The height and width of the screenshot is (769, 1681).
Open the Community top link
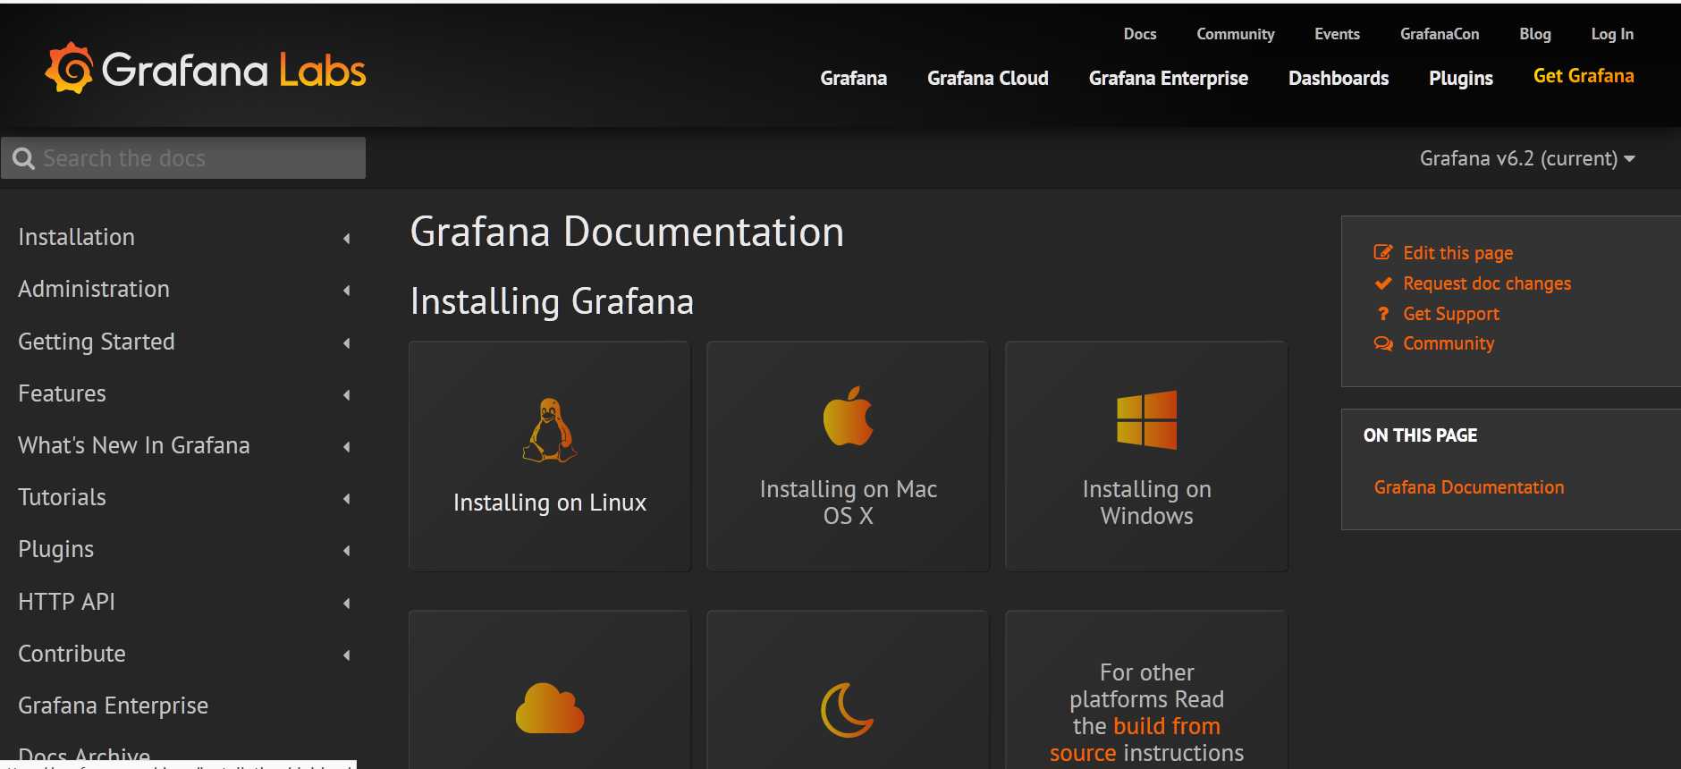[1235, 34]
